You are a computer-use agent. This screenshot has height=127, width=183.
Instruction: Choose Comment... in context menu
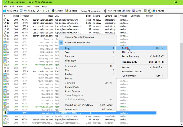click(88, 66)
